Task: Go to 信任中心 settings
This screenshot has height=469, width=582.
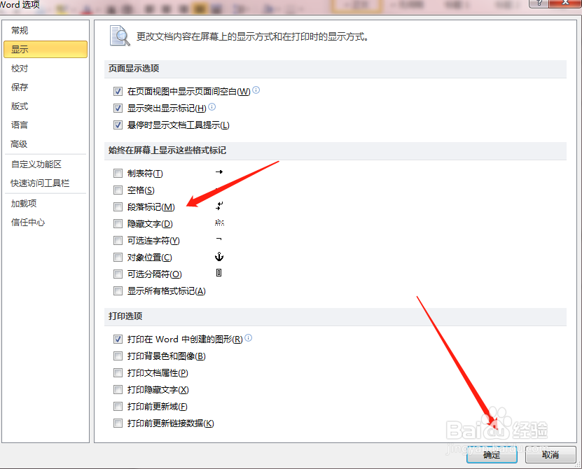Action: [46, 223]
